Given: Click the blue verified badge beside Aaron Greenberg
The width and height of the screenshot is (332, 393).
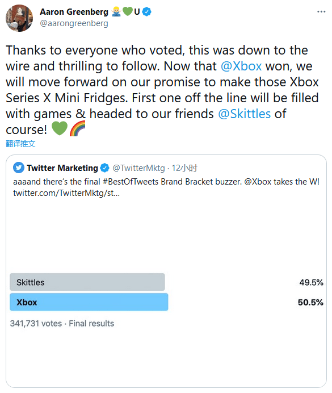Looking at the screenshot, I should [147, 12].
